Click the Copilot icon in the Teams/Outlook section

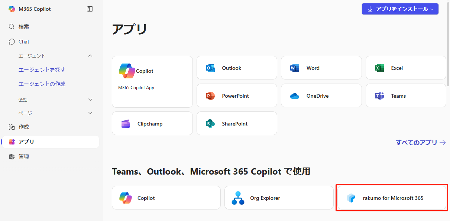tap(126, 198)
